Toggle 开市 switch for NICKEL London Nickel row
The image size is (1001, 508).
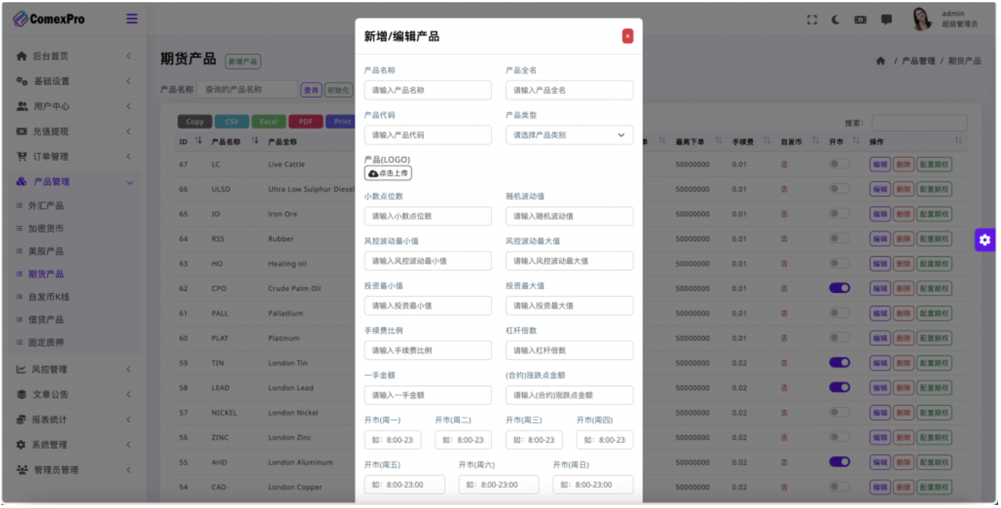coord(839,412)
